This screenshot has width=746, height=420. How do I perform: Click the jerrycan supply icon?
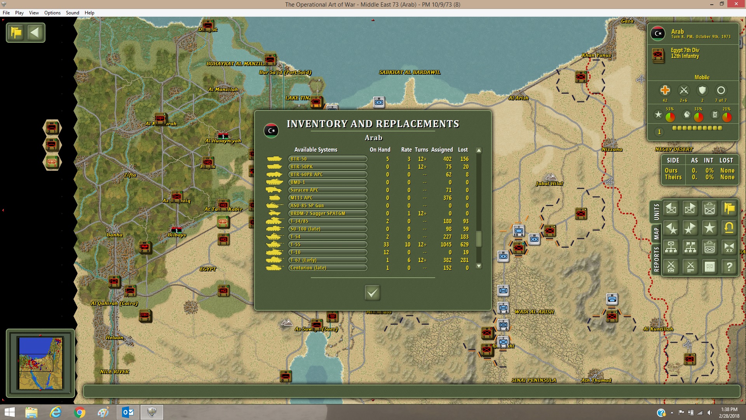tap(715, 114)
